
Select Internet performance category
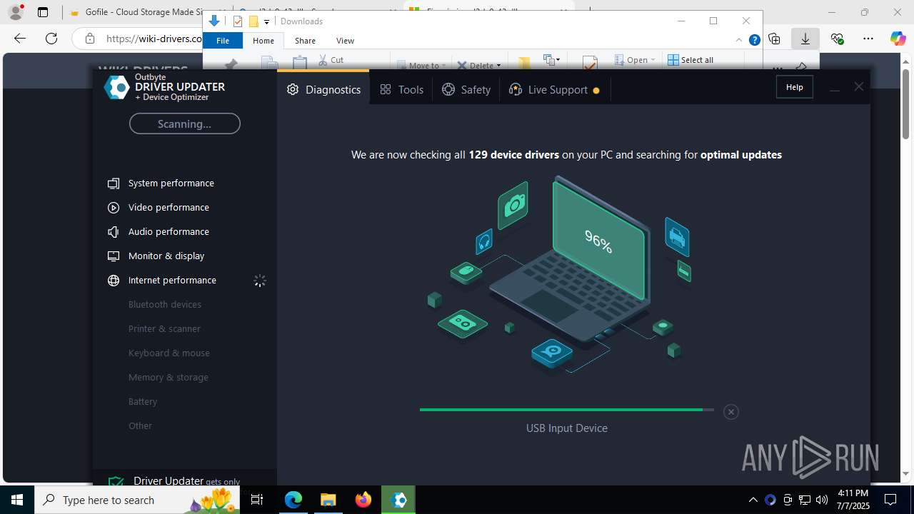tap(172, 280)
